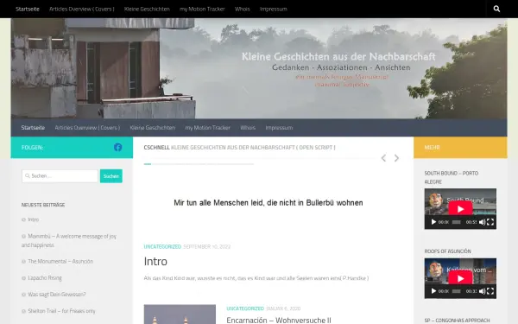
Task: Open my Motion Tracker in top menu
Action: [x=202, y=9]
